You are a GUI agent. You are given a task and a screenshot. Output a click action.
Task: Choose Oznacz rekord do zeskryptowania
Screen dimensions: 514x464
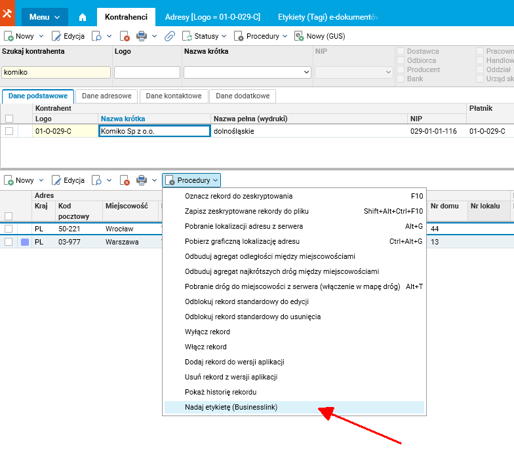(x=294, y=197)
